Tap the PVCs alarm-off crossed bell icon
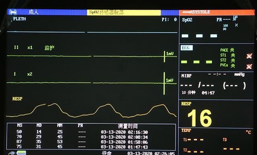 pos(249,66)
